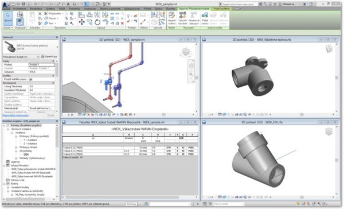This screenshot has height=209, width=344.
Task: Click the Podlaží value input field
Action: pos(42,65)
